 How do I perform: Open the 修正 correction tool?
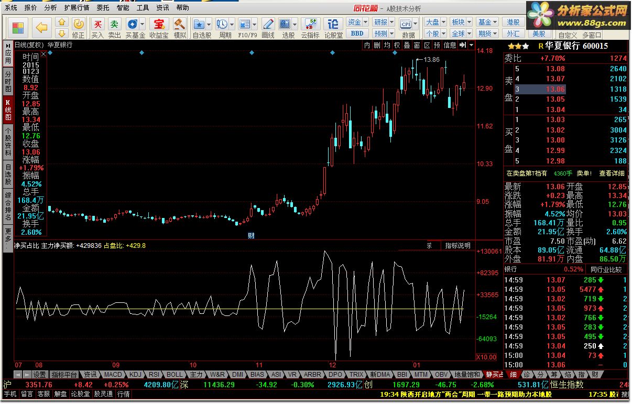[x=78, y=28]
